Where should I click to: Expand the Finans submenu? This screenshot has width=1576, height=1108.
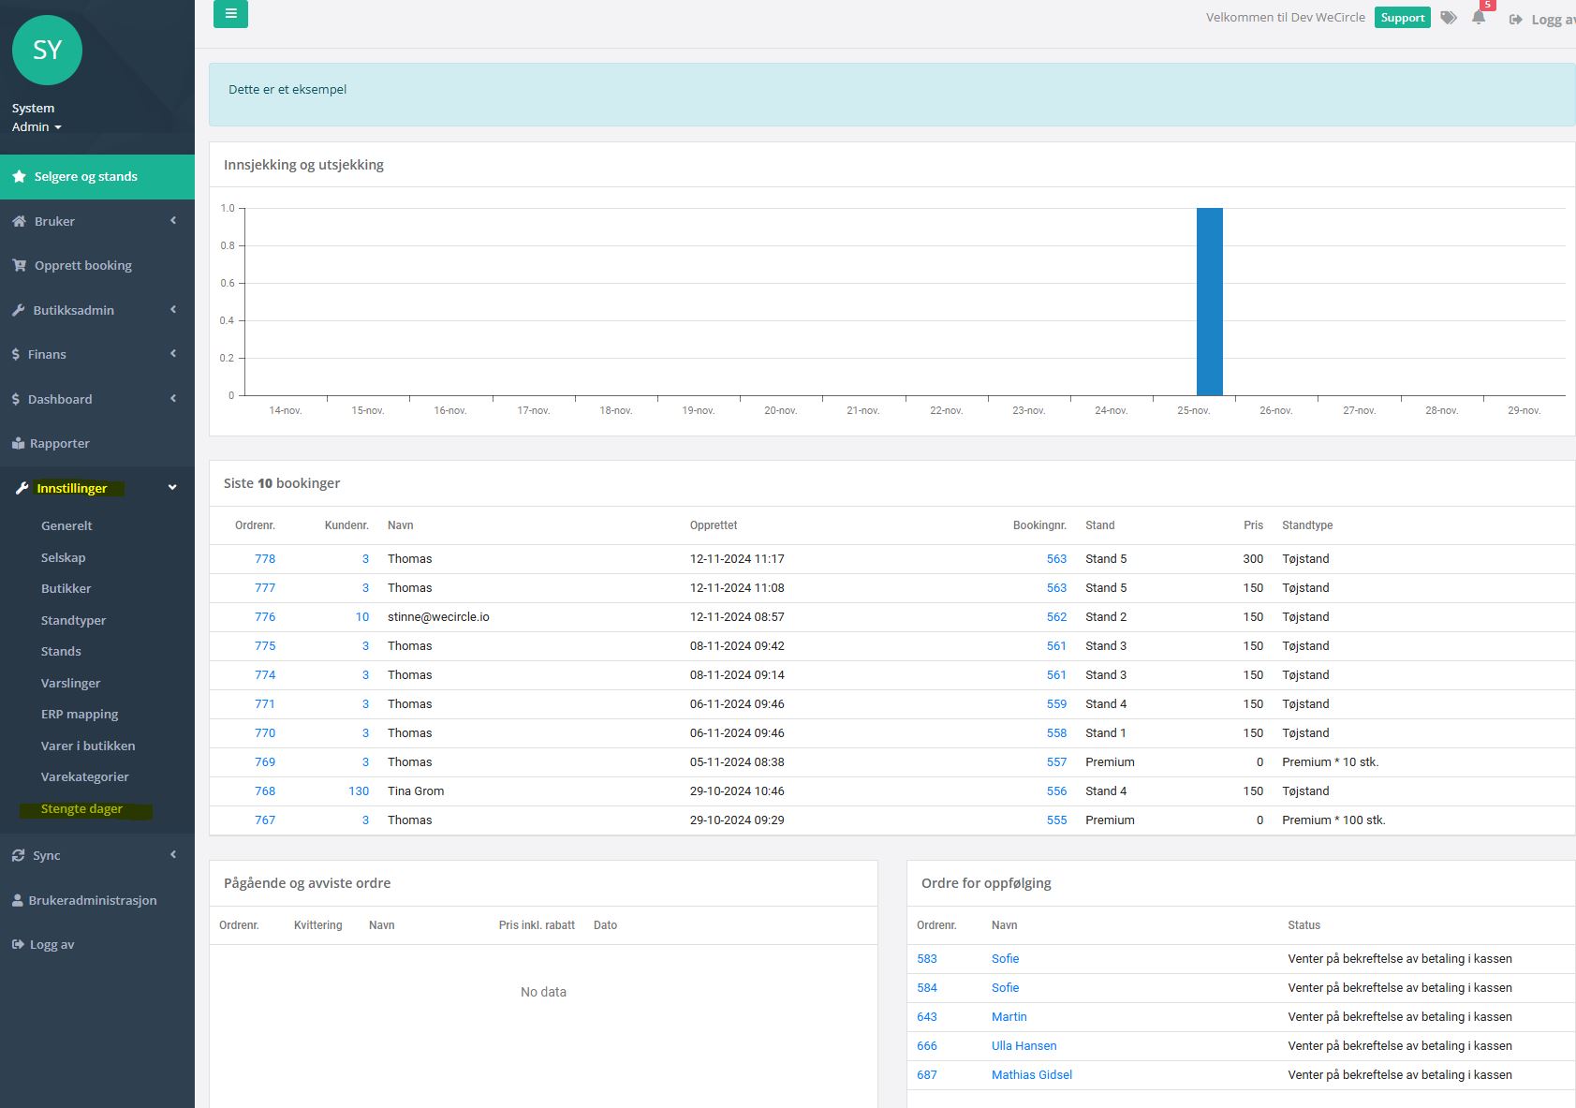(x=173, y=354)
